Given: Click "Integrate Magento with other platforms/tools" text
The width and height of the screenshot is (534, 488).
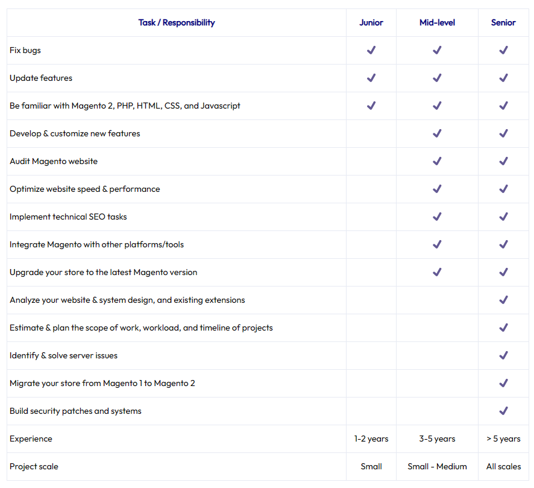Looking at the screenshot, I should click(96, 245).
